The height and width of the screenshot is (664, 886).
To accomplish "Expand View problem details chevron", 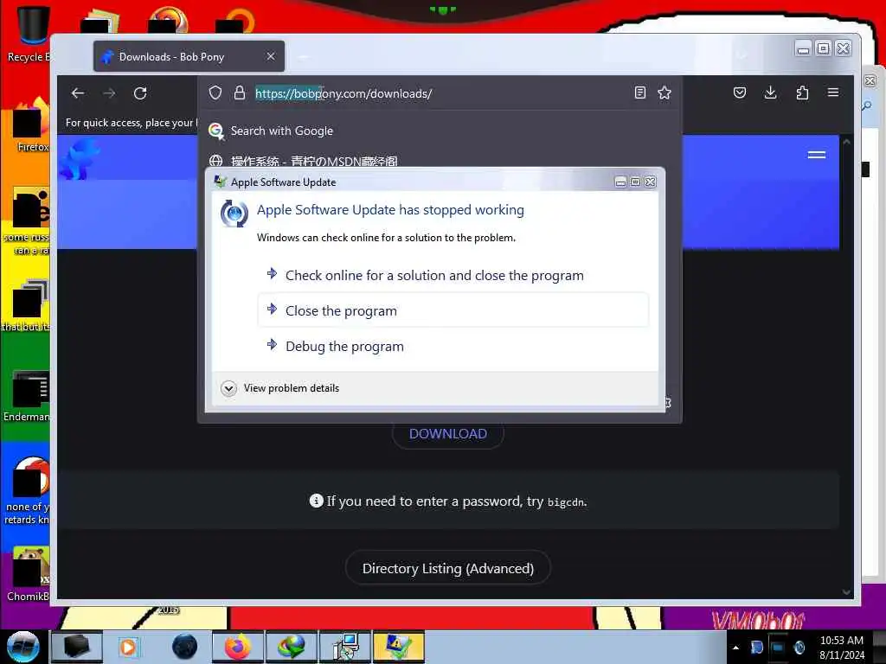I will (x=228, y=388).
